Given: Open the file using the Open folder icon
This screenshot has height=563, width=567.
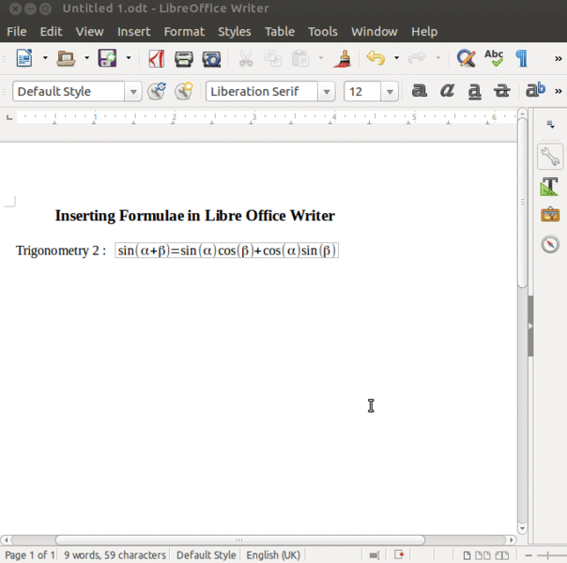Looking at the screenshot, I should point(66,58).
